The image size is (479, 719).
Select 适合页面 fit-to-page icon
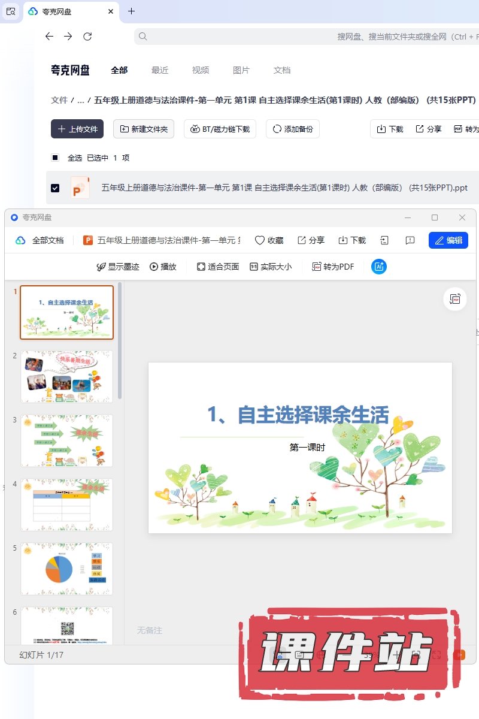(201, 267)
